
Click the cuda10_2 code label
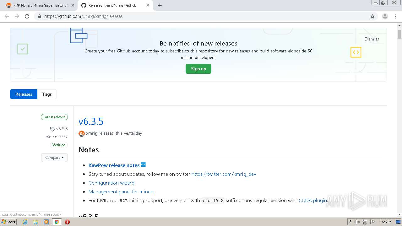(213, 201)
